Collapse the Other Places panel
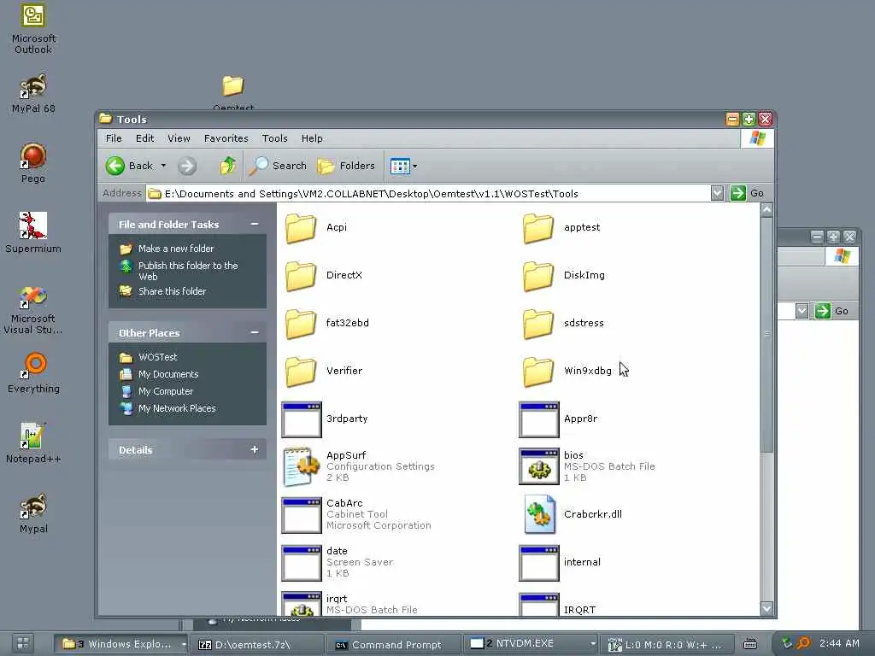 pos(255,332)
